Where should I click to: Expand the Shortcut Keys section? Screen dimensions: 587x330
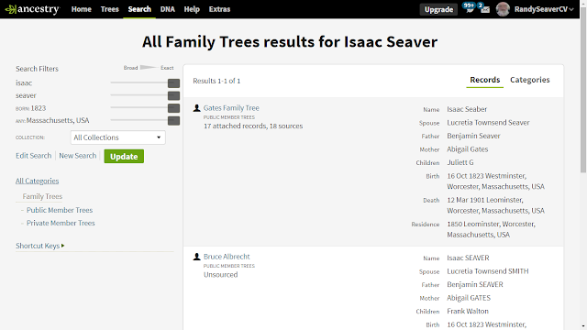click(x=40, y=246)
